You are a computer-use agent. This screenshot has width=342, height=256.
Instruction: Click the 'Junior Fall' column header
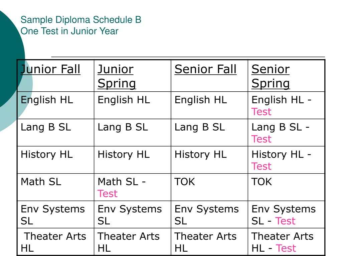50,69
